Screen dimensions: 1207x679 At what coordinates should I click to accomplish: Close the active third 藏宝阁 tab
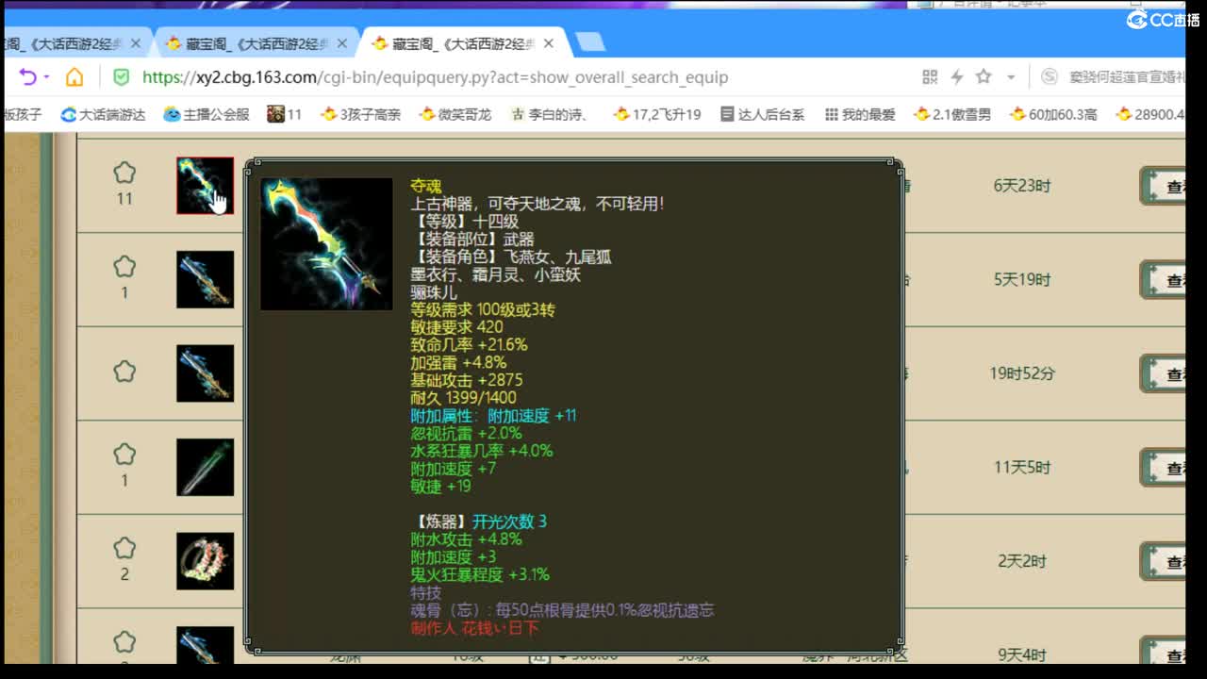tap(549, 43)
